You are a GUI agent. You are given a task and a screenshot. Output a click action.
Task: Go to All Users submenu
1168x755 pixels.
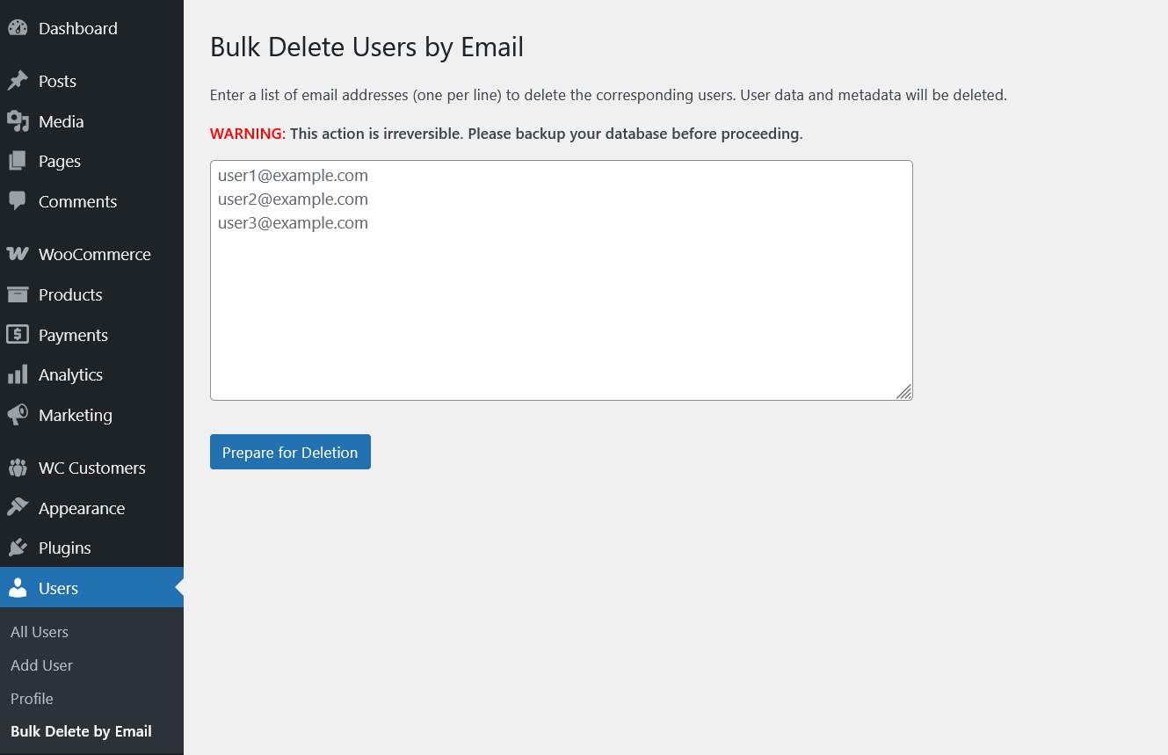pos(40,632)
